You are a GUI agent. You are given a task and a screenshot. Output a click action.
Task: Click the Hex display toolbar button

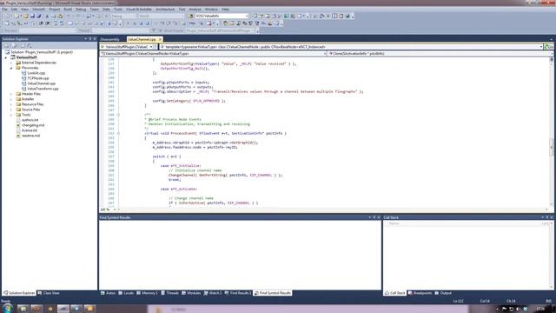coord(192,23)
